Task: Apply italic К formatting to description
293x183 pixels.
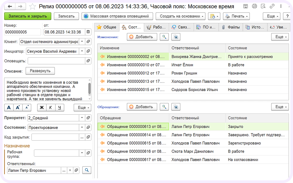Action: click(x=50, y=108)
